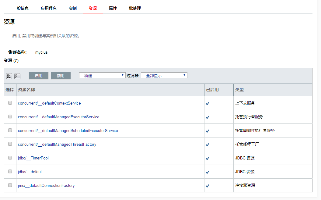
Task: Open the 应用程序 tab
Action: click(49, 8)
